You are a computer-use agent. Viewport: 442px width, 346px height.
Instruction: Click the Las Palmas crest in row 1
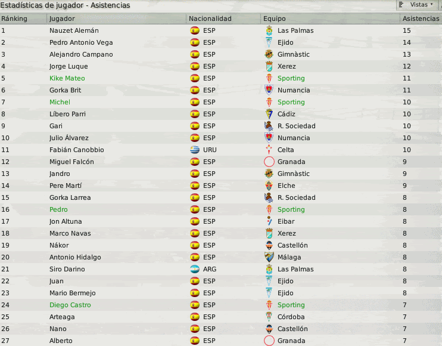(269, 30)
